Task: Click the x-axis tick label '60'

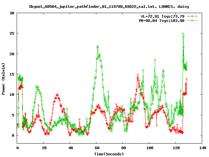Action: [97, 148]
